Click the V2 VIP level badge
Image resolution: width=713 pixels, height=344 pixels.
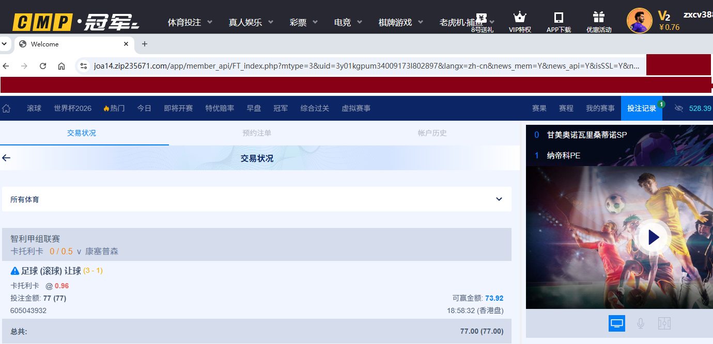point(664,15)
